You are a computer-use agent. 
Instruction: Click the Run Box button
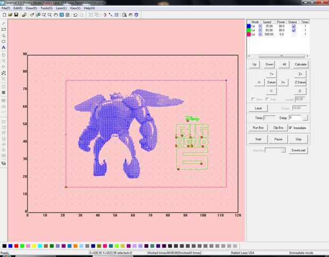pyautogui.click(x=258, y=128)
